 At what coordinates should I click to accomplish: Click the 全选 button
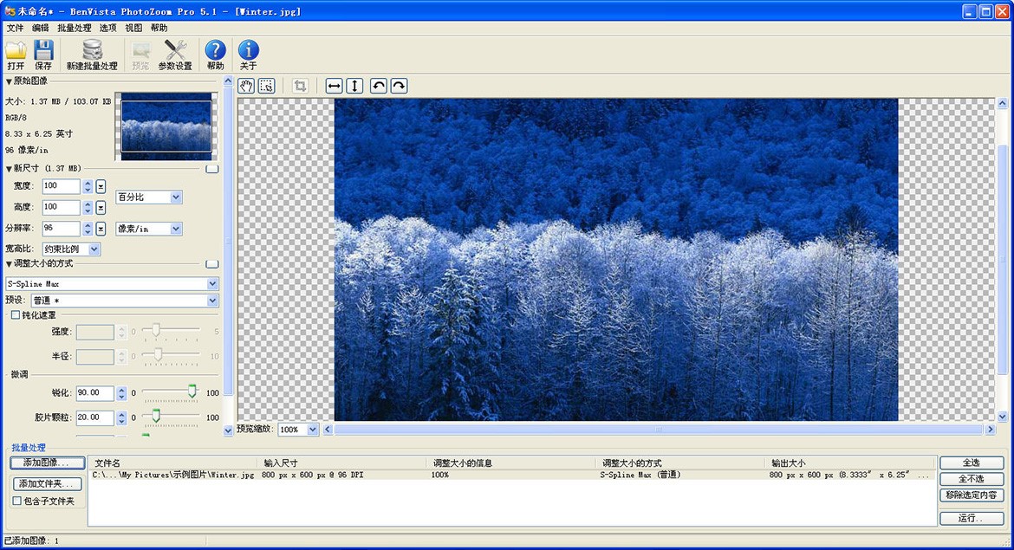point(972,463)
